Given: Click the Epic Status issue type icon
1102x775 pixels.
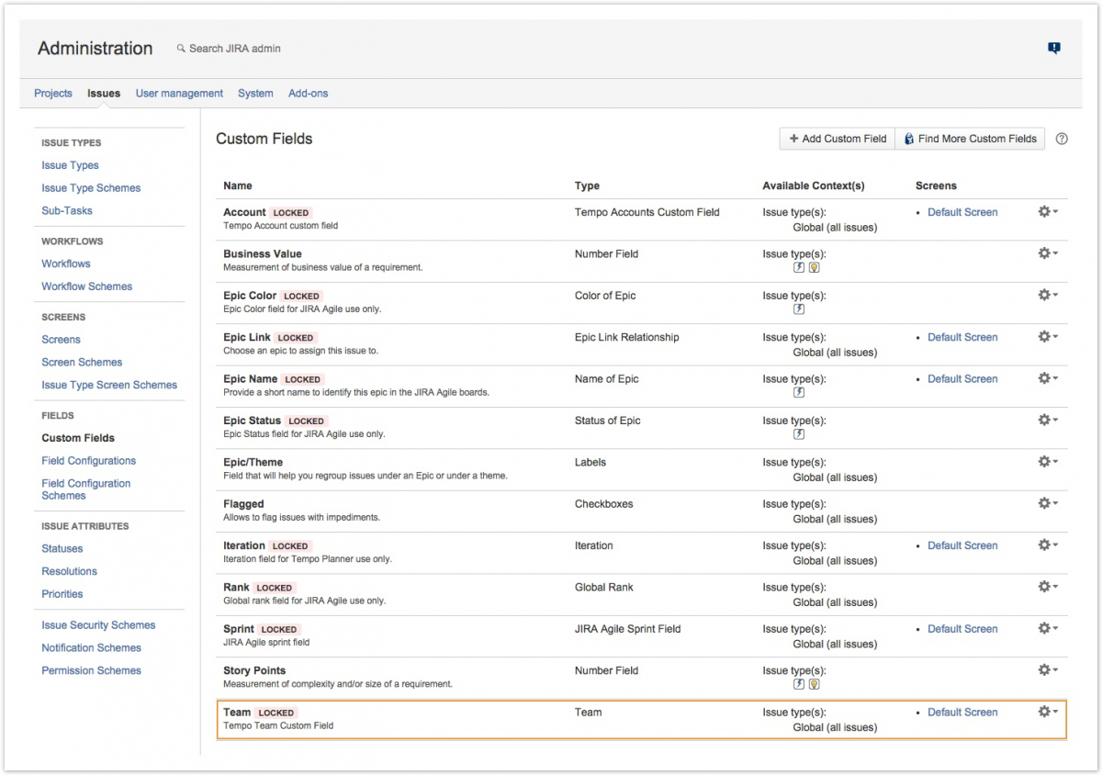Looking at the screenshot, I should [799, 434].
